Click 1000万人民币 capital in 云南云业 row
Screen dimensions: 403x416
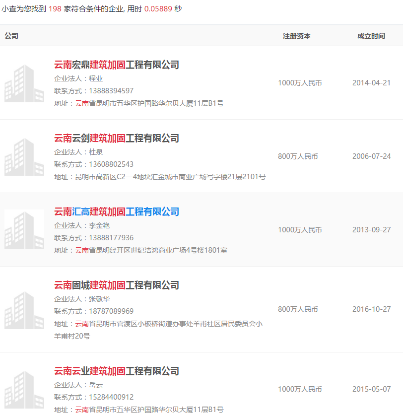coord(300,389)
